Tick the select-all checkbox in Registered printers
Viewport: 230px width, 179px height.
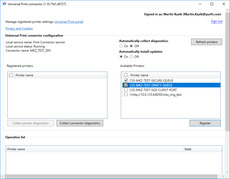pyautogui.click(x=11, y=75)
